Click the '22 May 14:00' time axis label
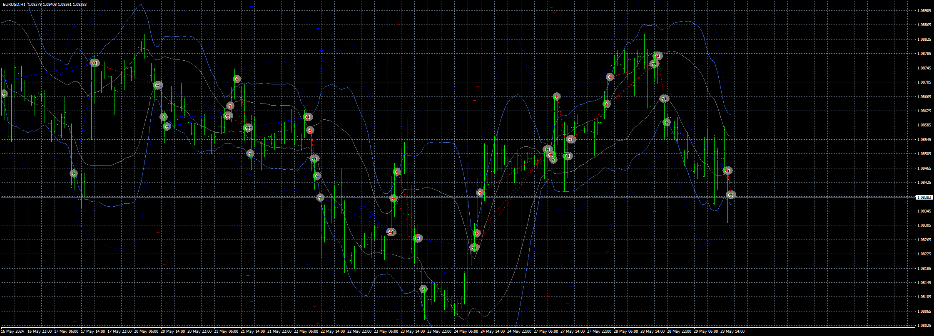 pyautogui.click(x=333, y=332)
